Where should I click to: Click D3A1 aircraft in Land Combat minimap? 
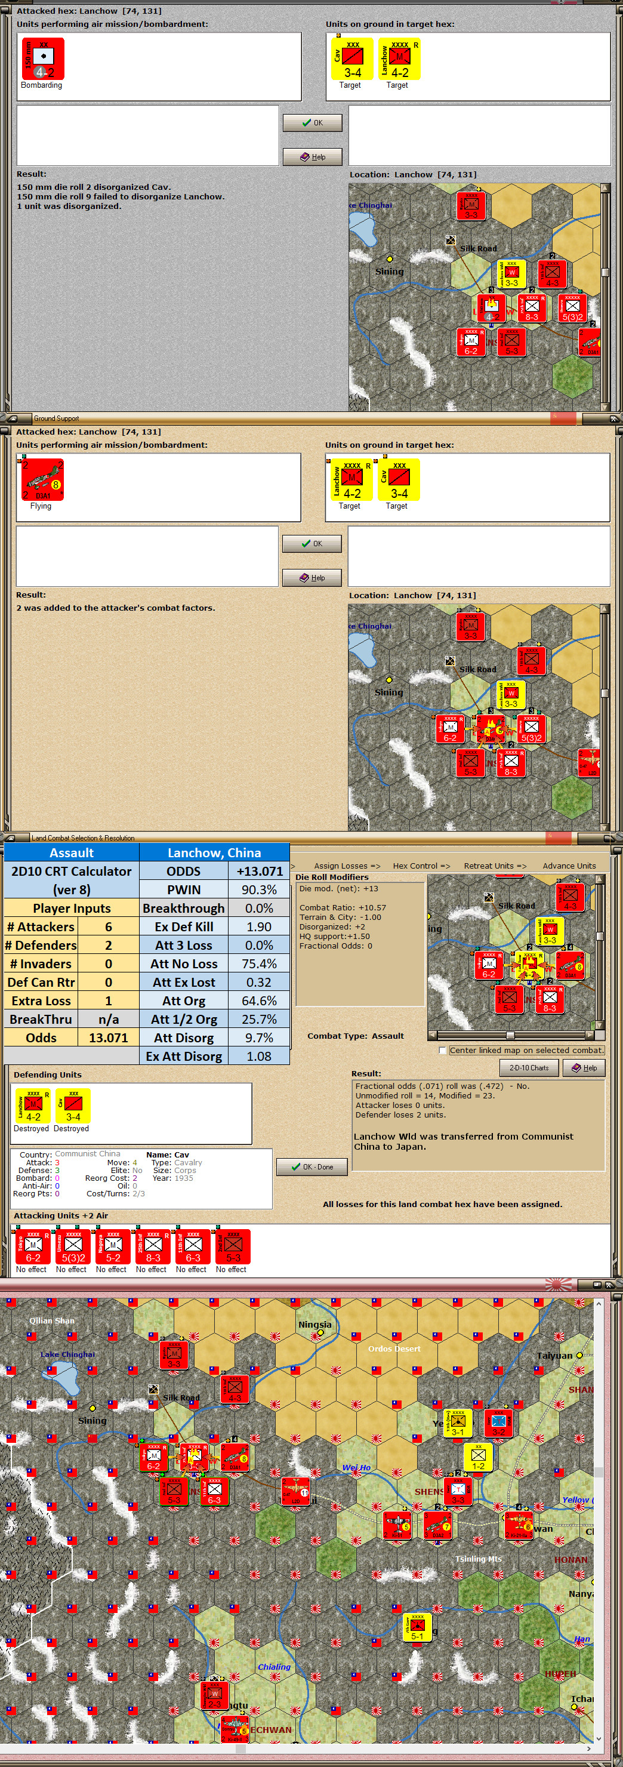570,965
